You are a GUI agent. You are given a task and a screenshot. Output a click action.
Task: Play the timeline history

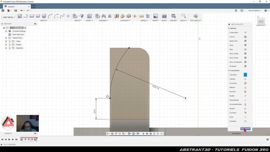pos(9,139)
